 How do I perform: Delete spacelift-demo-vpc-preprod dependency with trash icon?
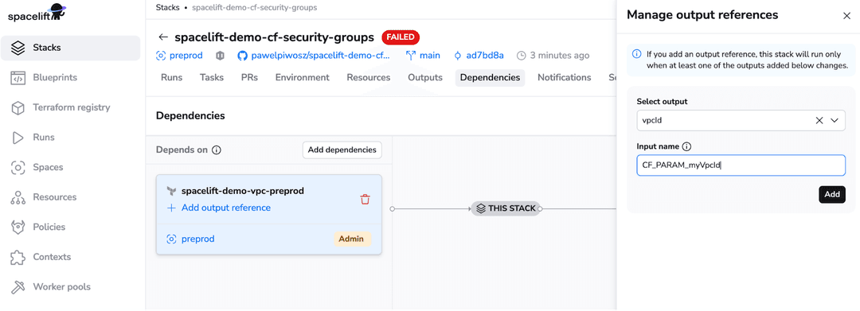[365, 200]
